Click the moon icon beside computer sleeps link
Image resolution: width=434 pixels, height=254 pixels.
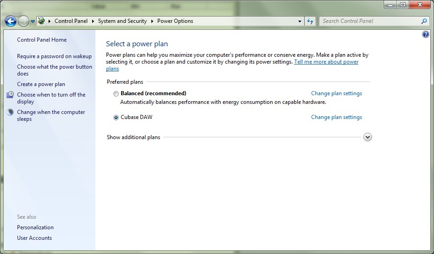[10, 112]
